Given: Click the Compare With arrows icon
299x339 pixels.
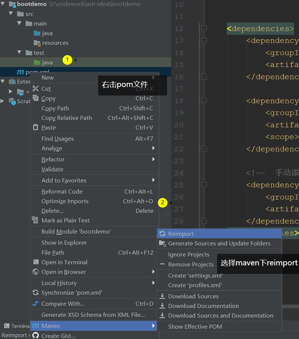Looking at the screenshot, I should 36,303.
